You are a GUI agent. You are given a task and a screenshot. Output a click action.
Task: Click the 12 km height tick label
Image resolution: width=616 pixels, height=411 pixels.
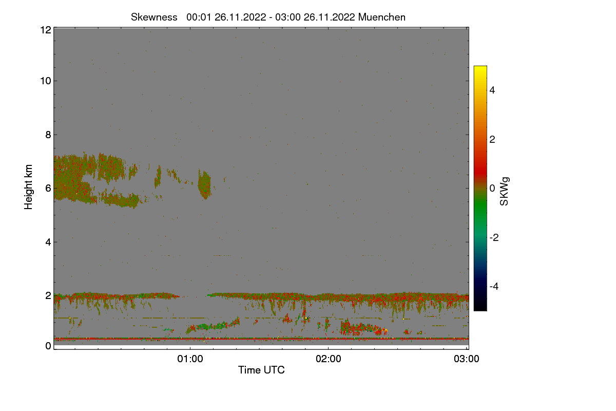coord(45,30)
